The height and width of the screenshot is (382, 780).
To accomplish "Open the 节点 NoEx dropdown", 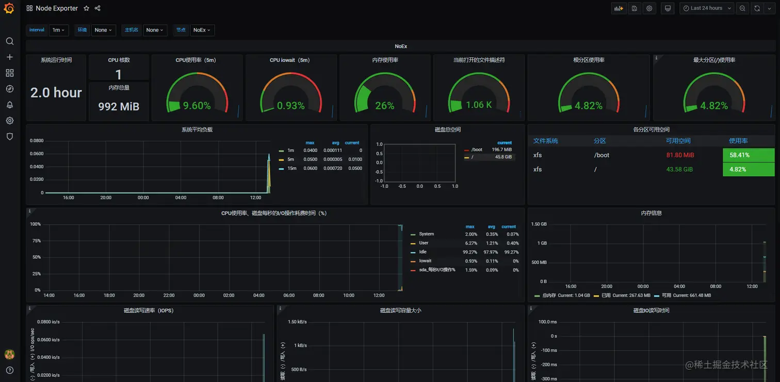I will click(202, 30).
